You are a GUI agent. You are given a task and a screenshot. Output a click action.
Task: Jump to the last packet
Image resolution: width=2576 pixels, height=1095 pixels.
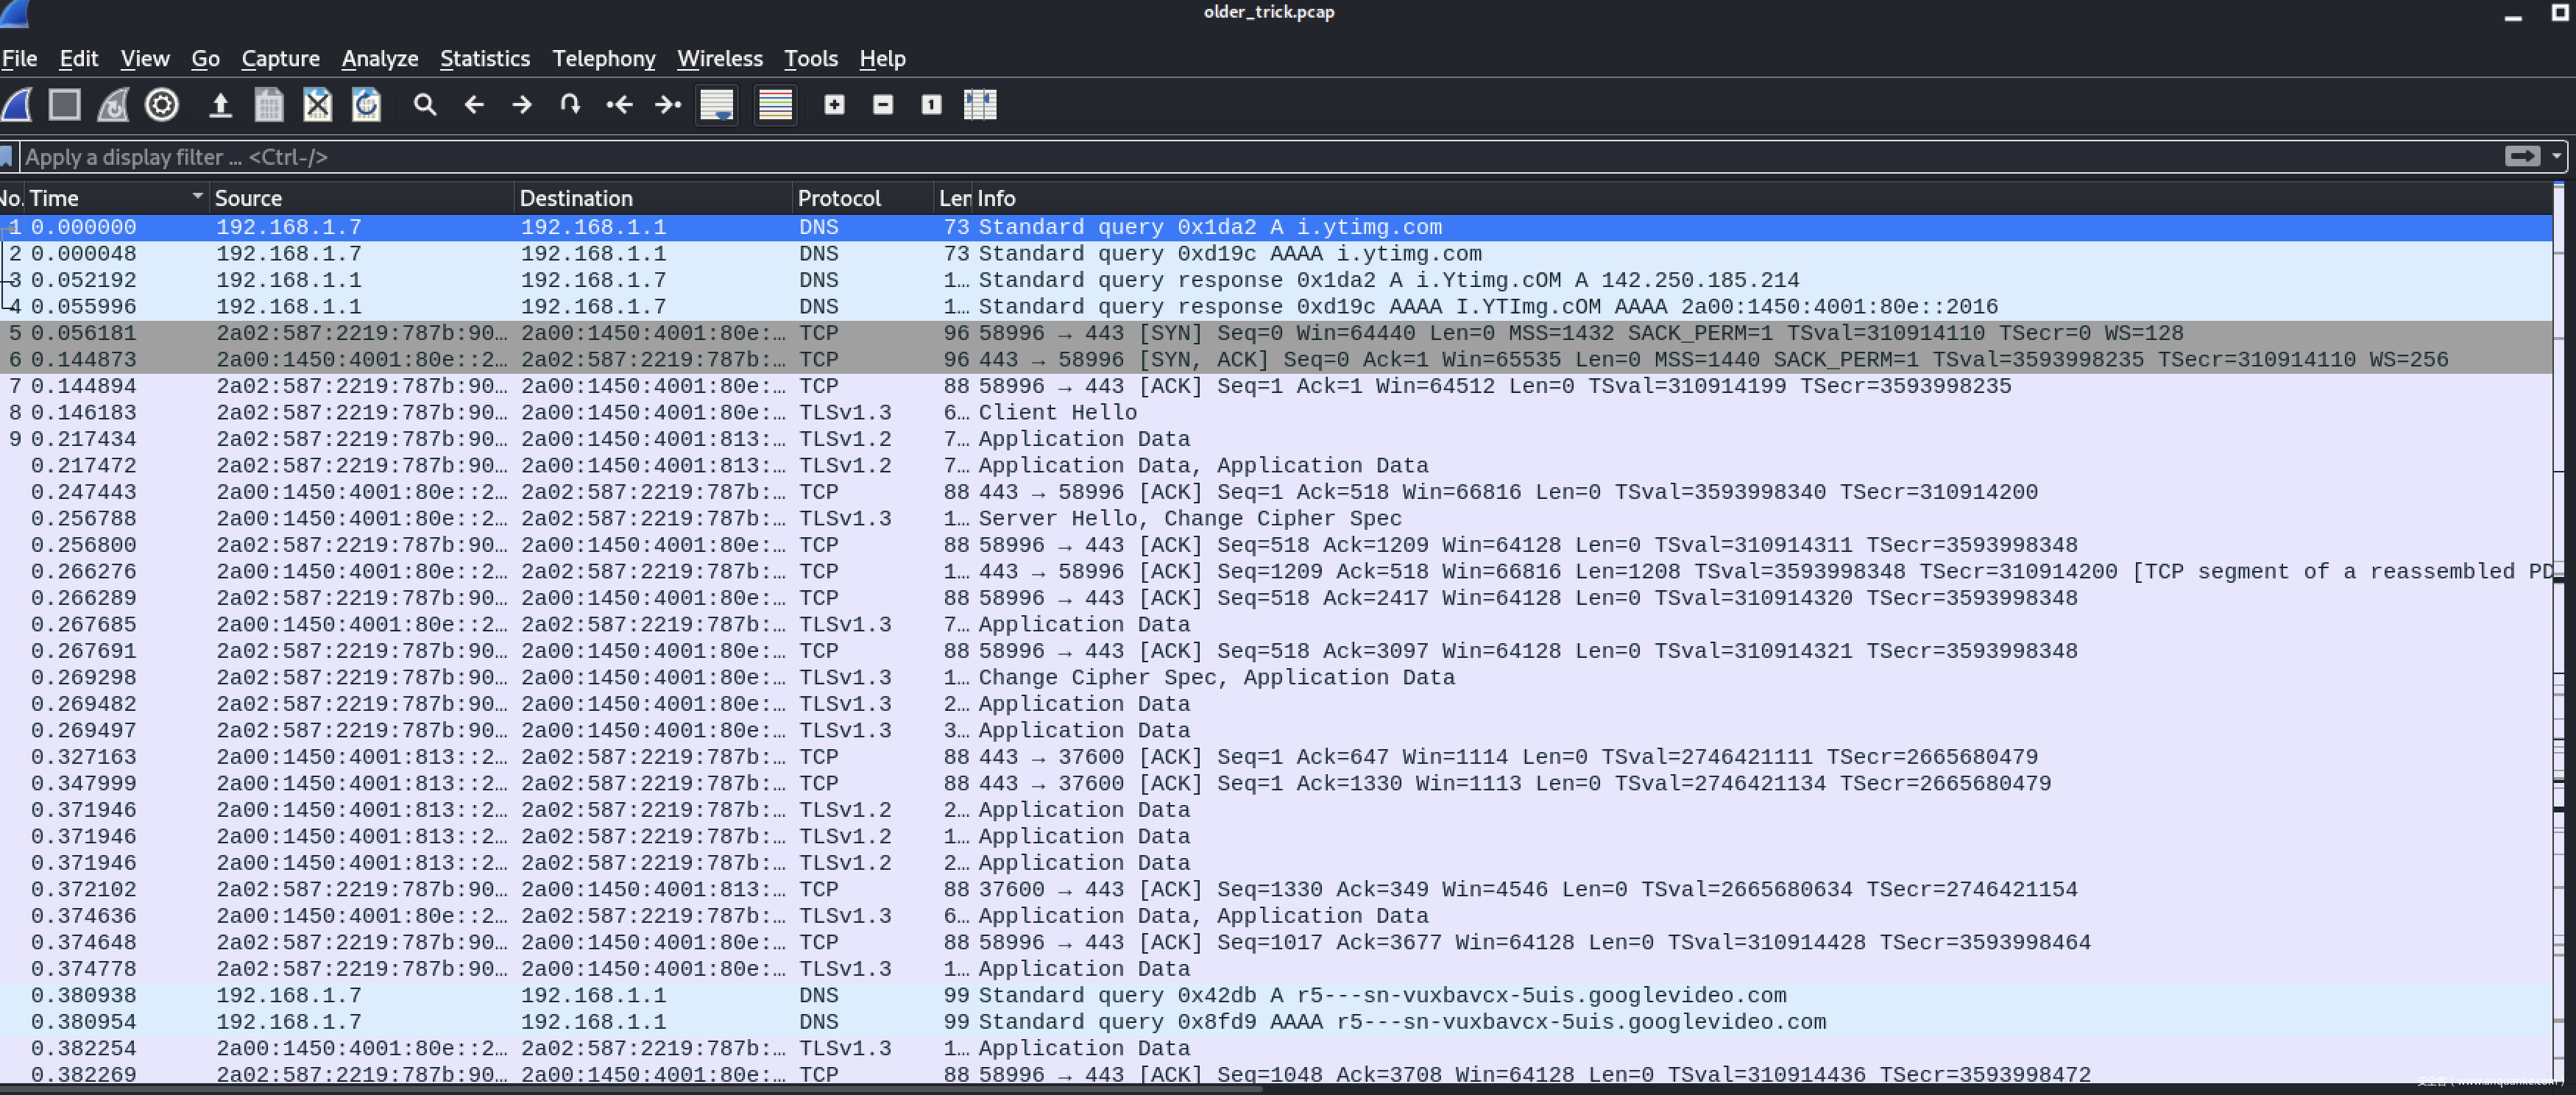click(x=668, y=105)
